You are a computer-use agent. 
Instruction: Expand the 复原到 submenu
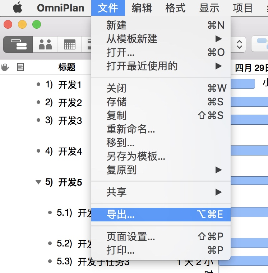pyautogui.click(x=161, y=170)
